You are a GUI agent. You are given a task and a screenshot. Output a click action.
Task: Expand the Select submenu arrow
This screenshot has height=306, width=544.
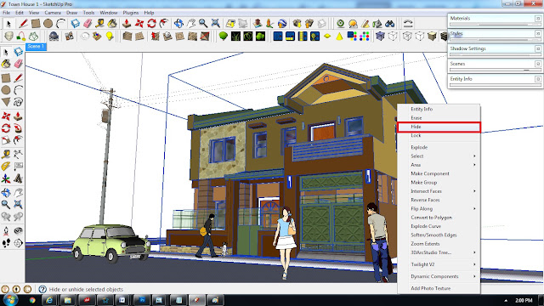coord(474,156)
